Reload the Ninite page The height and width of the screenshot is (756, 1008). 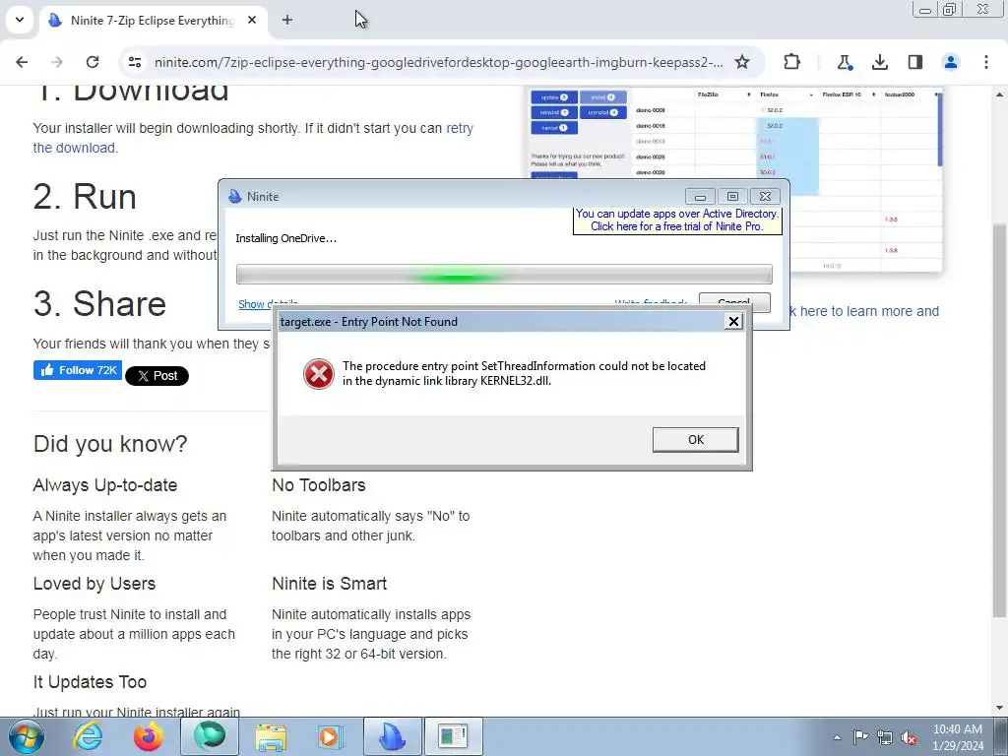click(x=93, y=62)
